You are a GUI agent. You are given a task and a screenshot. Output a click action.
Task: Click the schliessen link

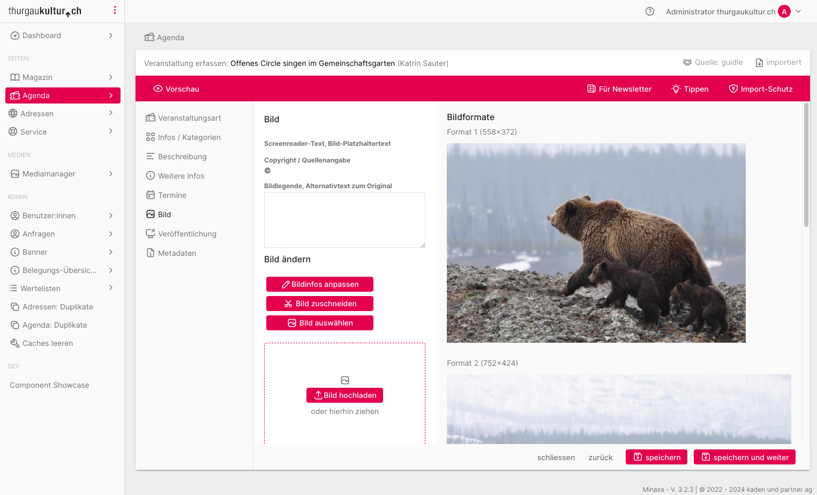pos(556,457)
